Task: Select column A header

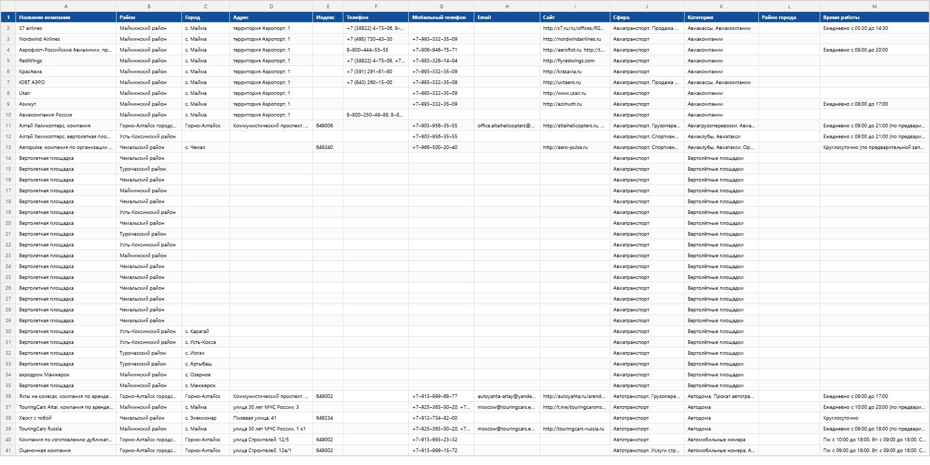Action: tap(66, 6)
